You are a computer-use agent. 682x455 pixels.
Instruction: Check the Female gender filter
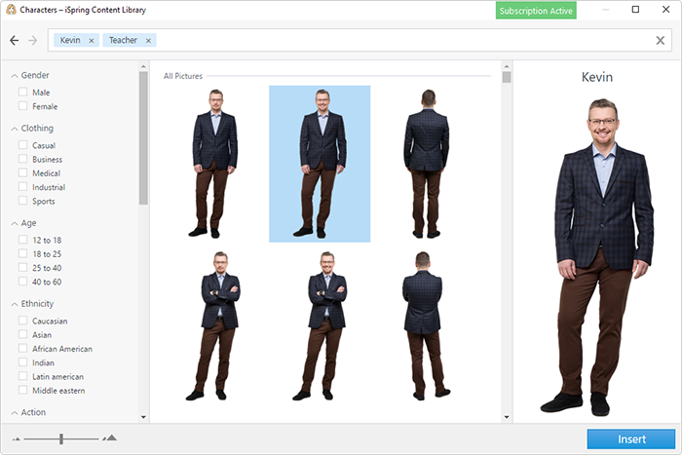(23, 105)
